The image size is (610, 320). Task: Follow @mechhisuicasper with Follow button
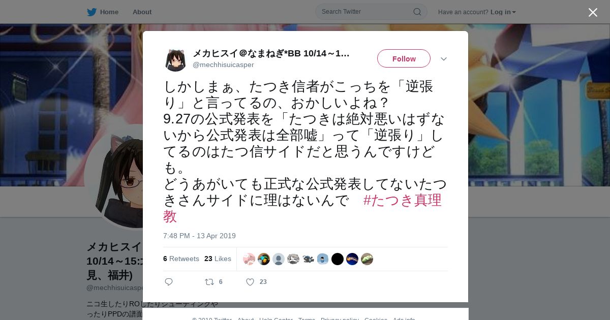pos(404,58)
